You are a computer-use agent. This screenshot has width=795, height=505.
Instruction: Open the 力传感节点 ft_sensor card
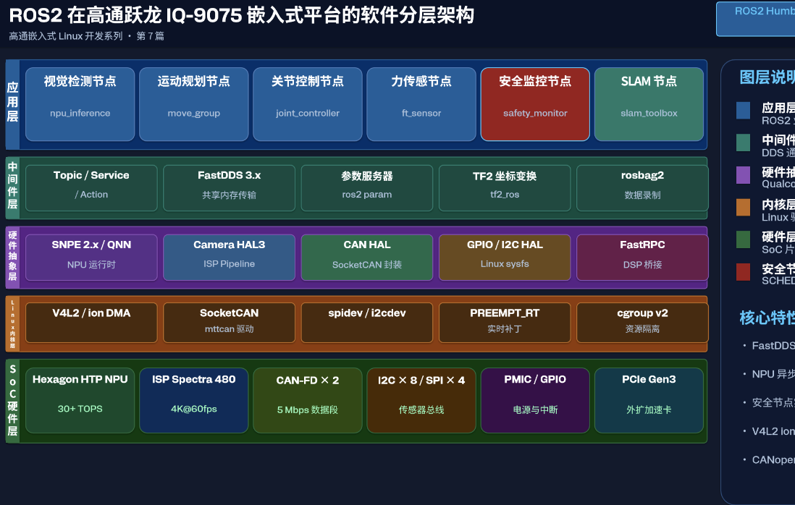click(421, 104)
